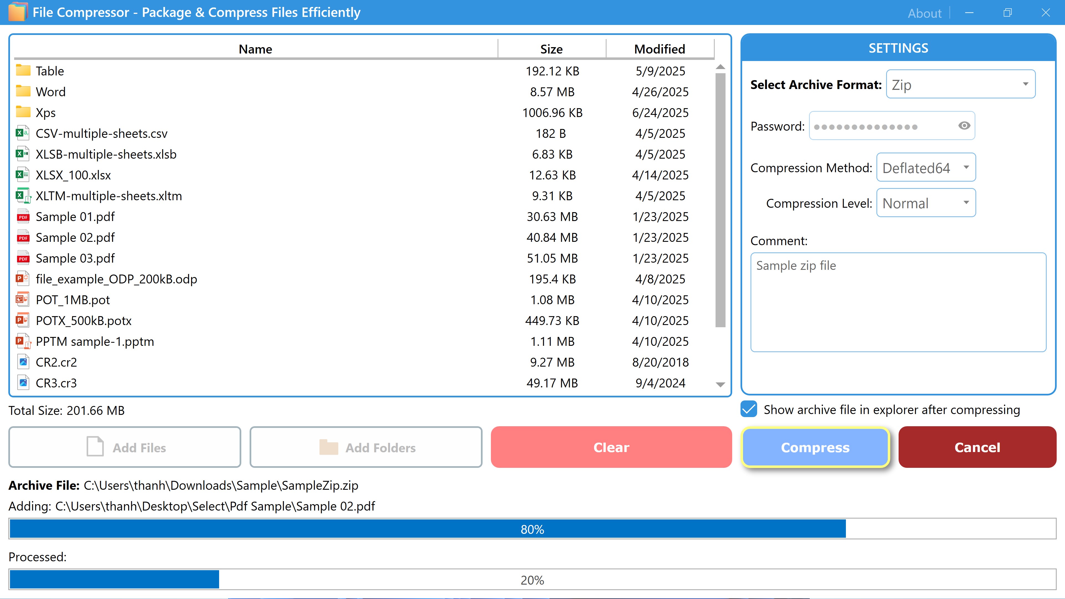Expand the Compression Method dropdown
This screenshot has width=1065, height=599.
(926, 167)
